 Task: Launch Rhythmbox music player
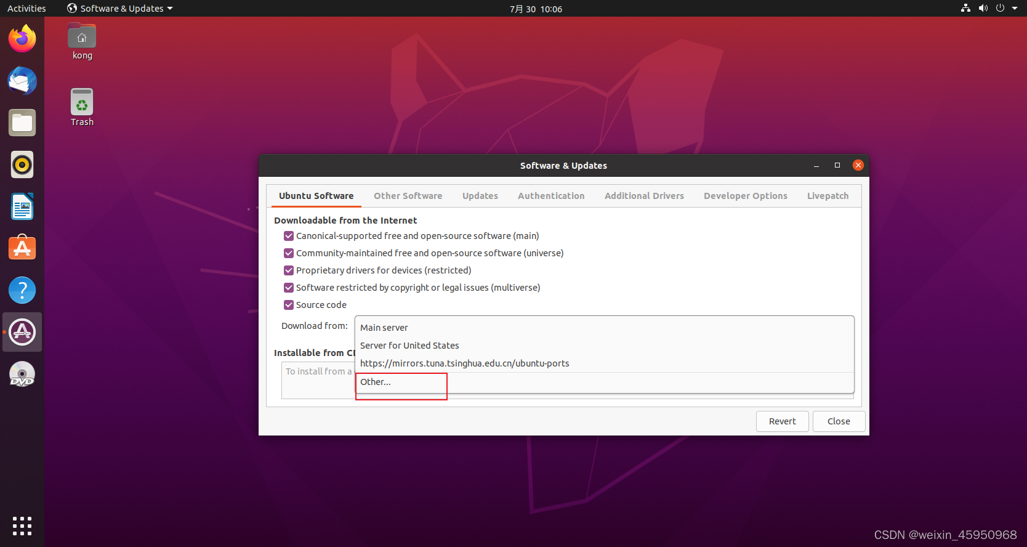point(22,164)
